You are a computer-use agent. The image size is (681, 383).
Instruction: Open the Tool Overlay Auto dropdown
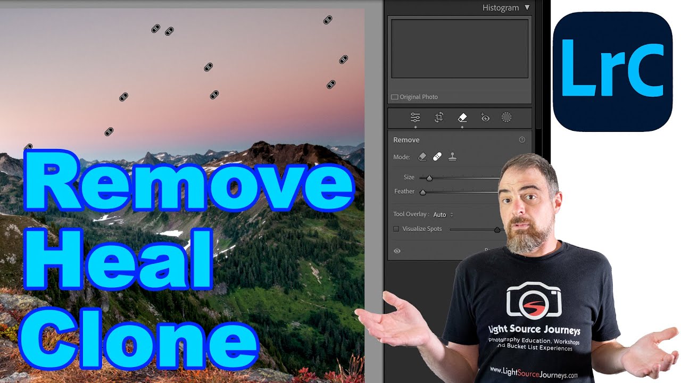pyautogui.click(x=443, y=214)
